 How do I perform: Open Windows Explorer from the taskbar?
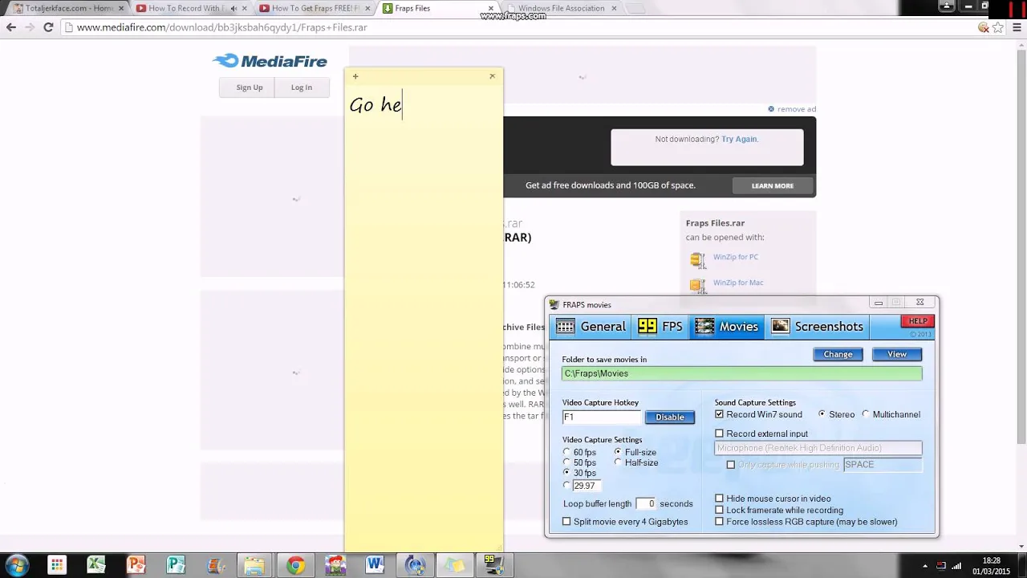tap(254, 565)
